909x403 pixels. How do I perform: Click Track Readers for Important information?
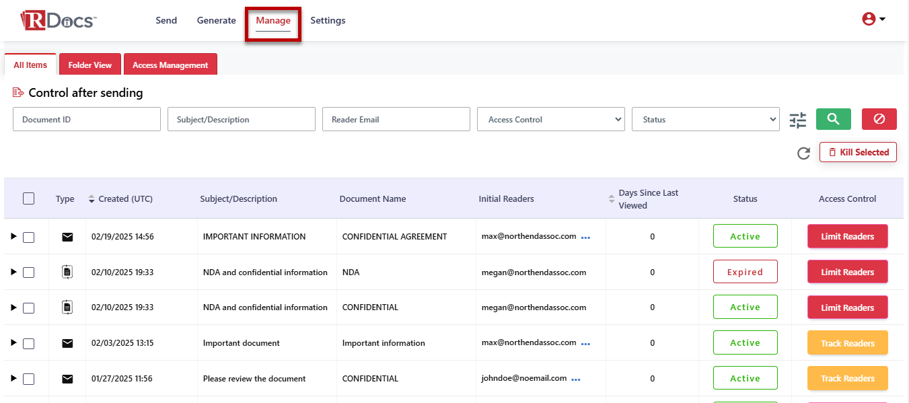[x=848, y=343]
